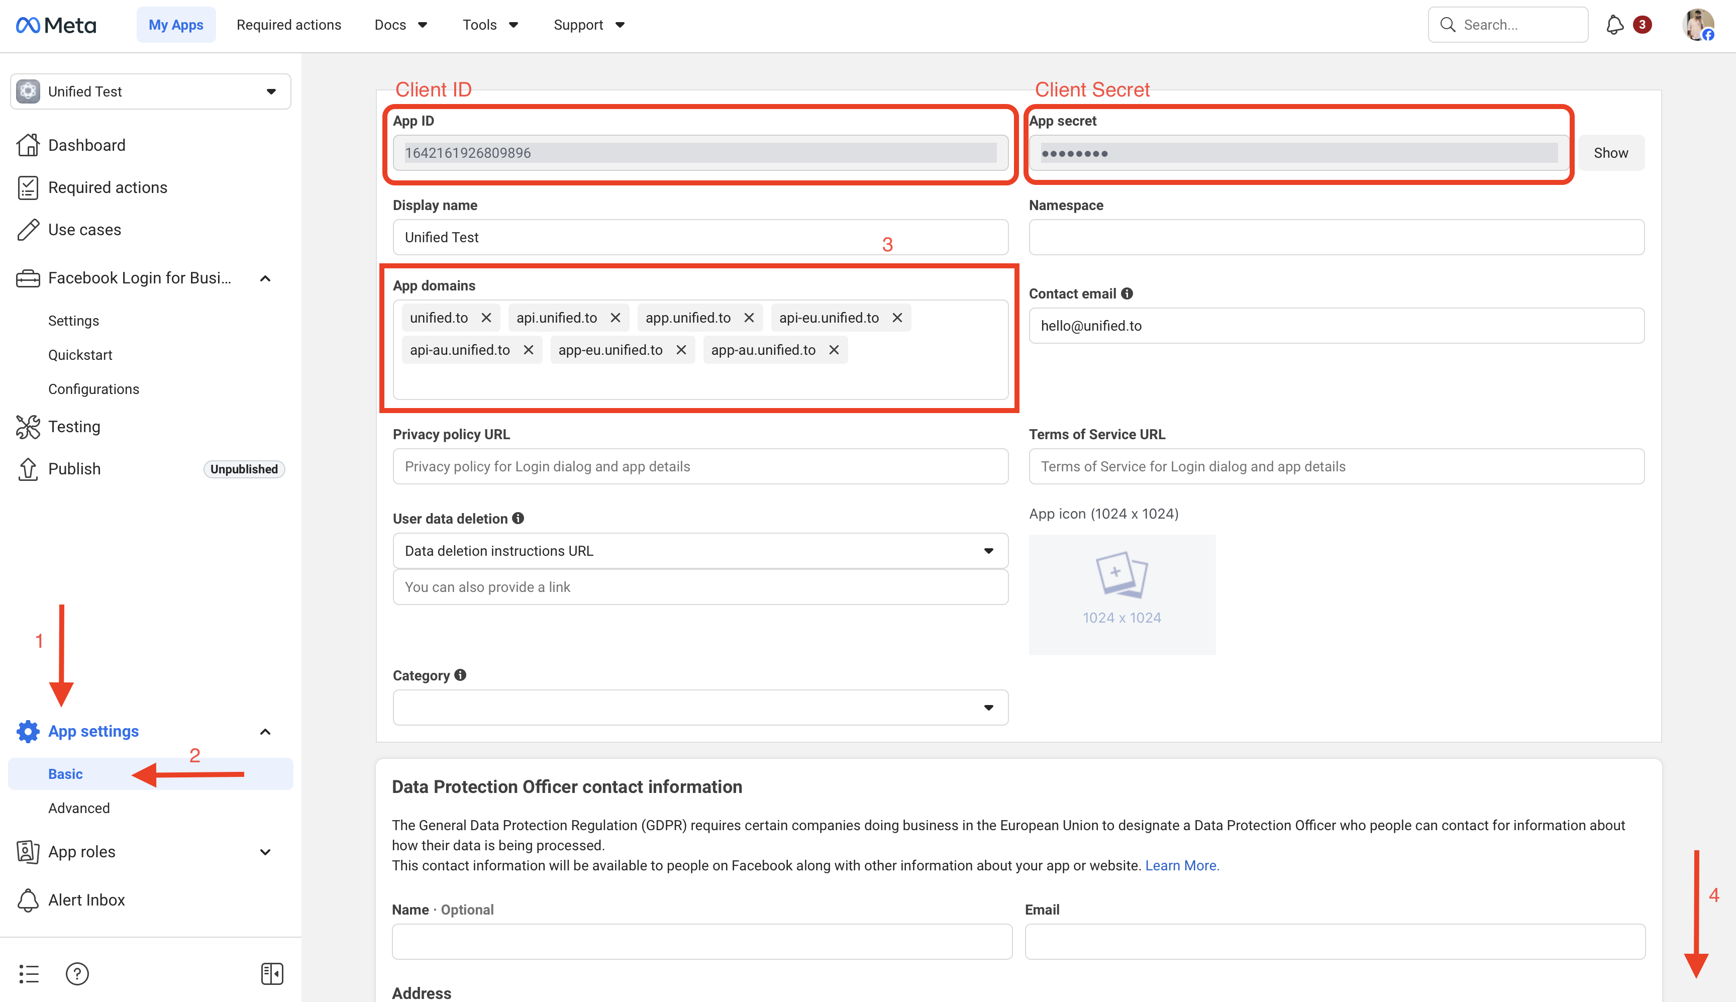This screenshot has height=1002, width=1736.
Task: Click Show button for App secret
Action: point(1611,153)
